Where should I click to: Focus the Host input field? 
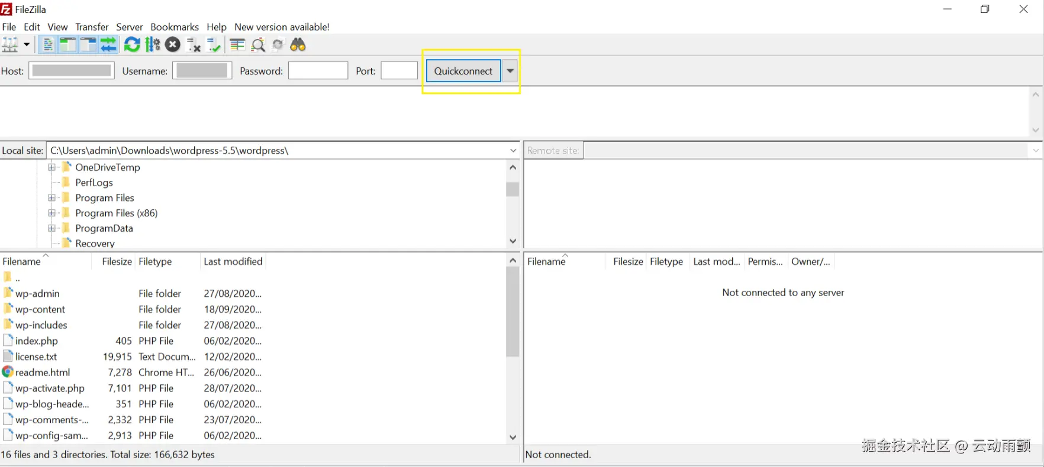[x=72, y=71]
